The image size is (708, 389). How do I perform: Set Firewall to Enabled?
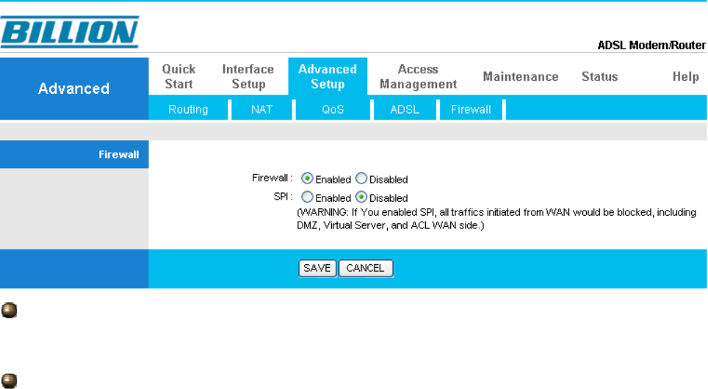pyautogui.click(x=307, y=178)
